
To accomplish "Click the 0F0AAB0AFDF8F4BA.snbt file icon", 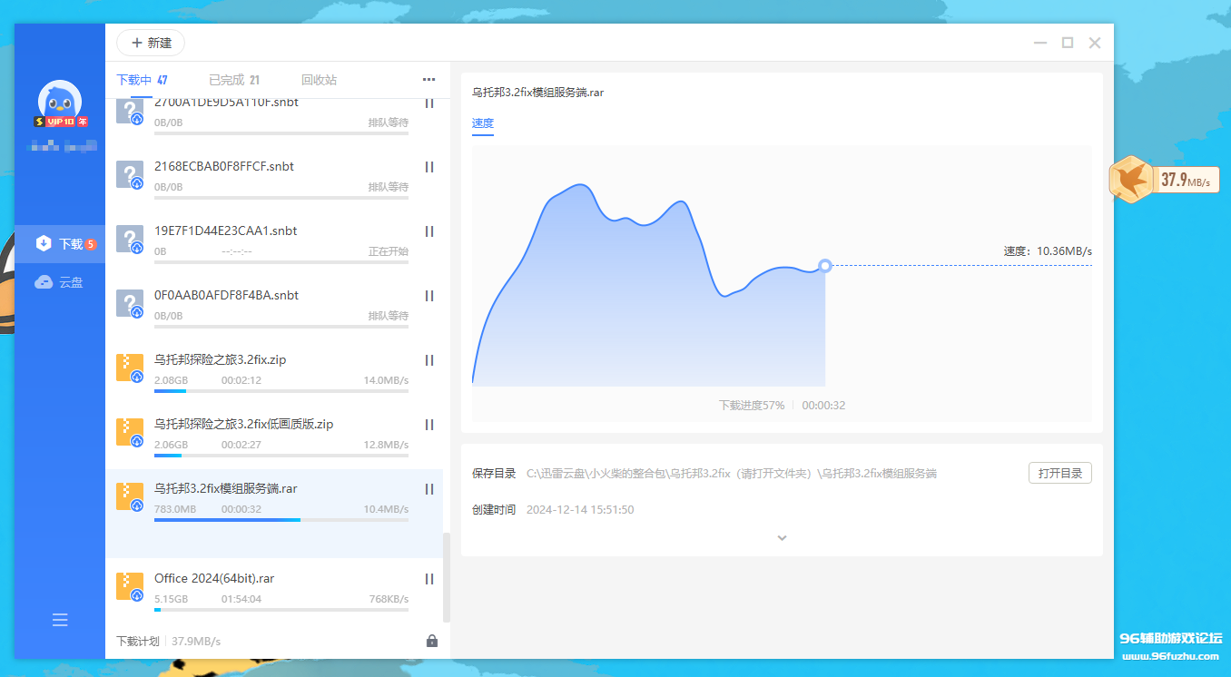I will (x=130, y=304).
